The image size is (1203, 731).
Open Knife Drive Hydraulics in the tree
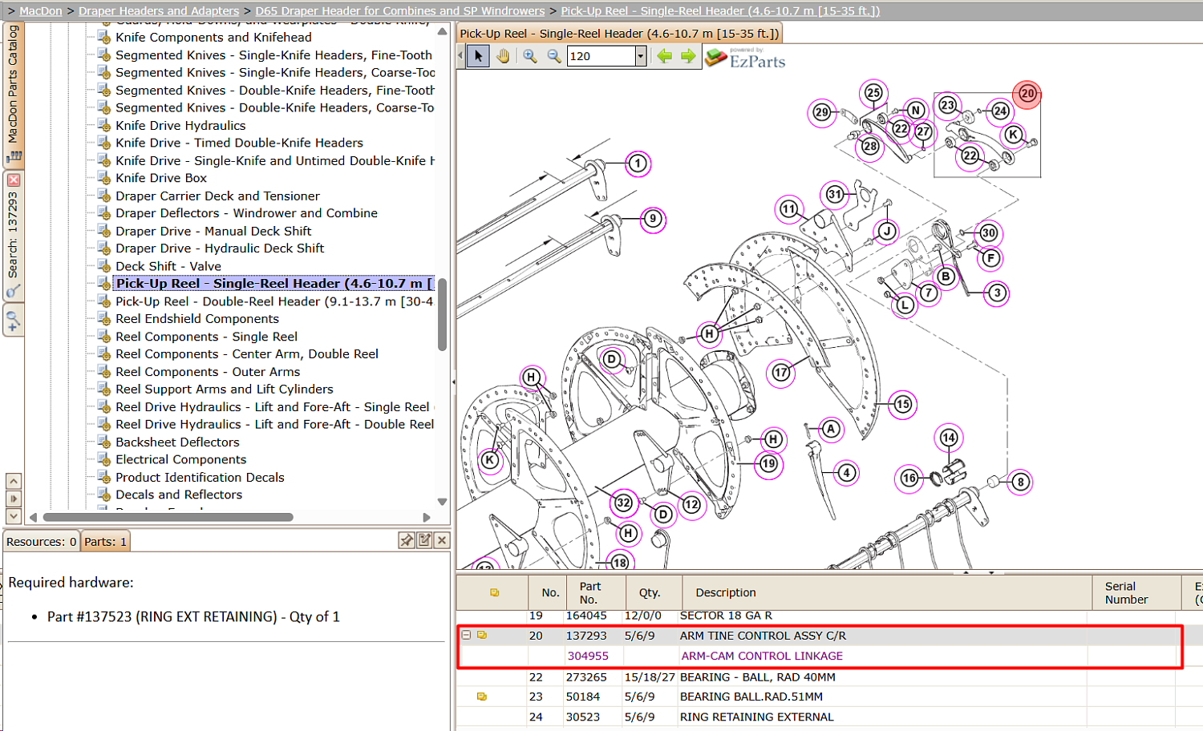pos(180,125)
